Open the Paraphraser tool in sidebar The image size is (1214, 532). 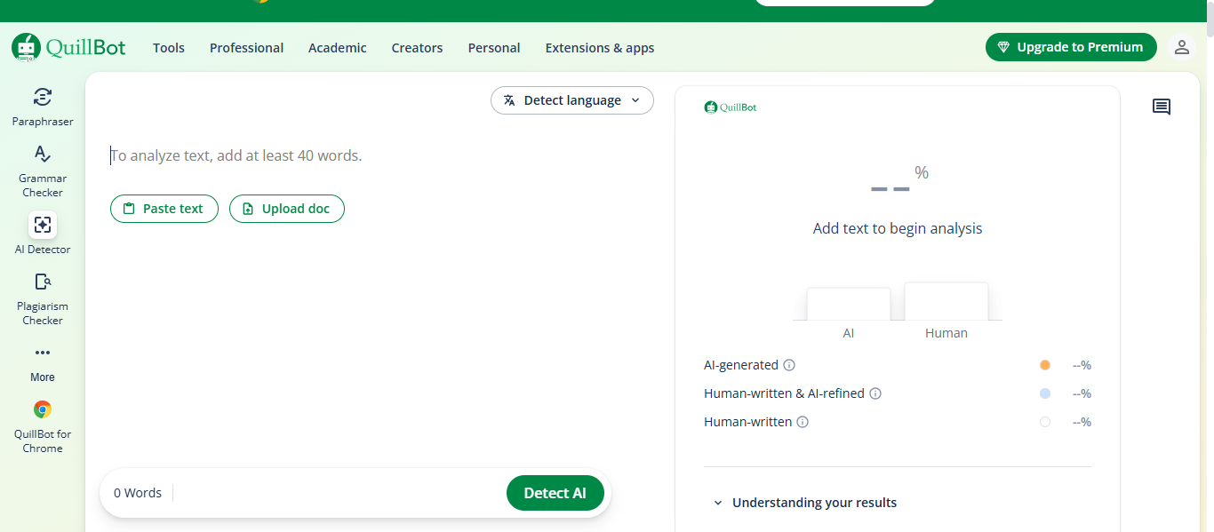pyautogui.click(x=43, y=98)
